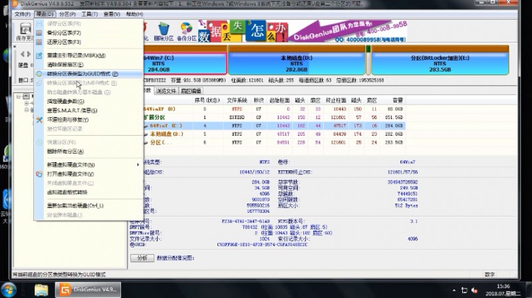
Task: Select 重新加载当前硬盘(Ctrl_L) entry
Action: (88, 206)
